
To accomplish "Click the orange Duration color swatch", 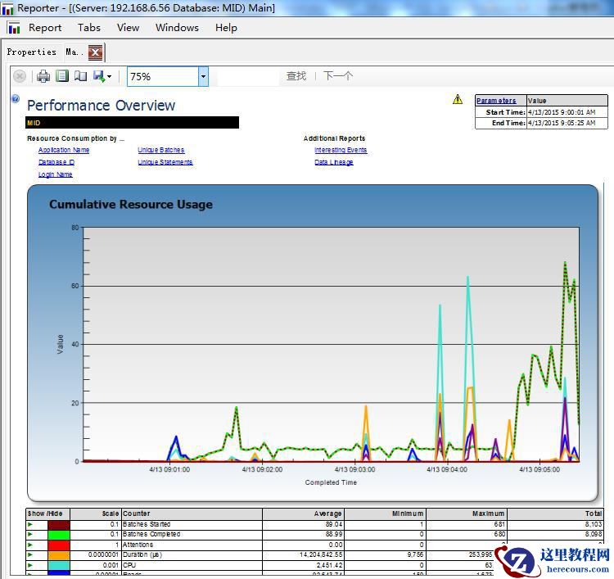I will [58, 555].
